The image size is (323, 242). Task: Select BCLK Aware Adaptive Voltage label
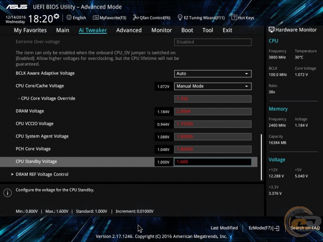(x=45, y=73)
